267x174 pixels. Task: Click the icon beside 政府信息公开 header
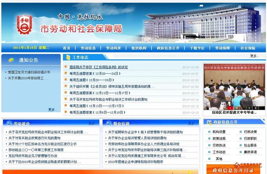(x=209, y=122)
